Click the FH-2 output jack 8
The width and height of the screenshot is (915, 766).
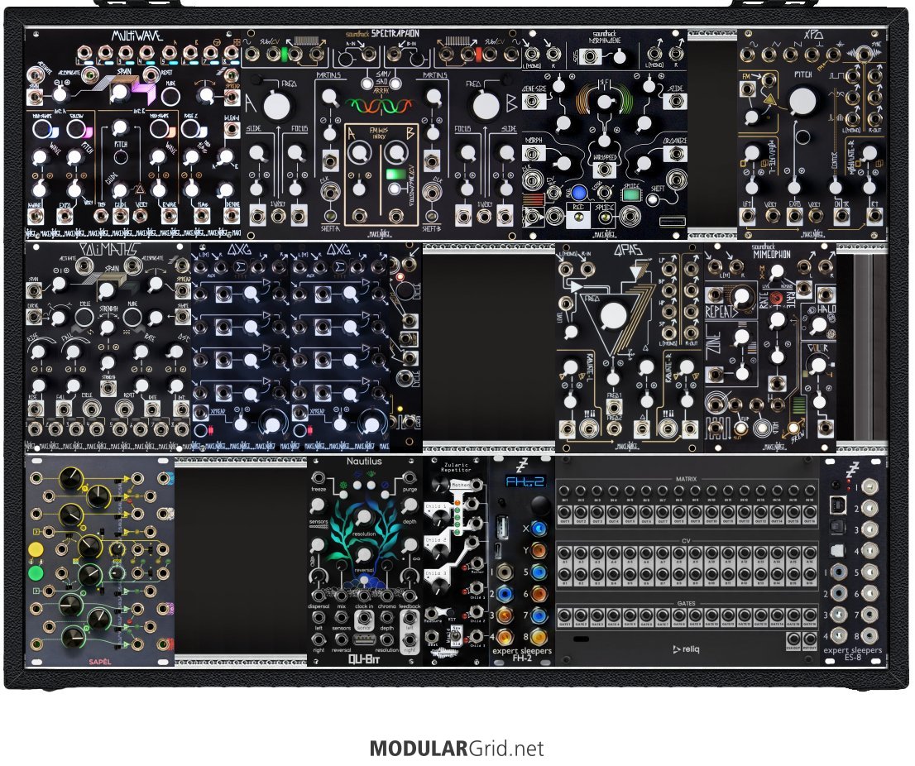pos(539,636)
